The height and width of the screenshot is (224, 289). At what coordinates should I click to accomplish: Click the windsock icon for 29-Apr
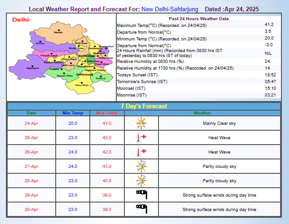pos(141,195)
